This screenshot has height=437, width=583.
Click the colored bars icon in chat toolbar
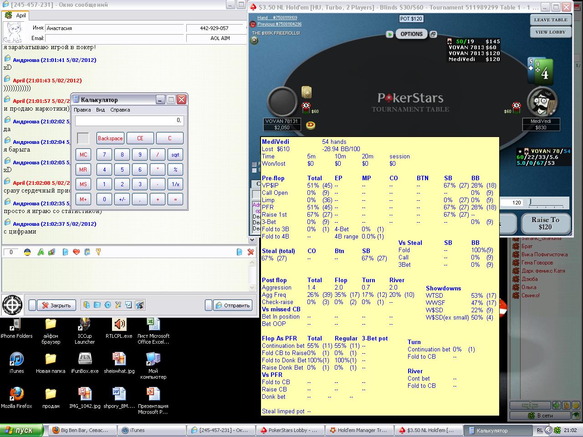click(51, 252)
